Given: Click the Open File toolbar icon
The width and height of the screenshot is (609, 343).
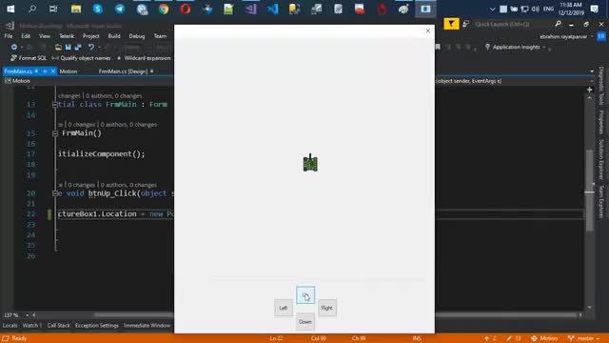Looking at the screenshot, I should tap(58, 47).
